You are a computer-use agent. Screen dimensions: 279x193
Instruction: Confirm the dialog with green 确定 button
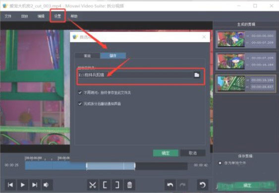166,153
